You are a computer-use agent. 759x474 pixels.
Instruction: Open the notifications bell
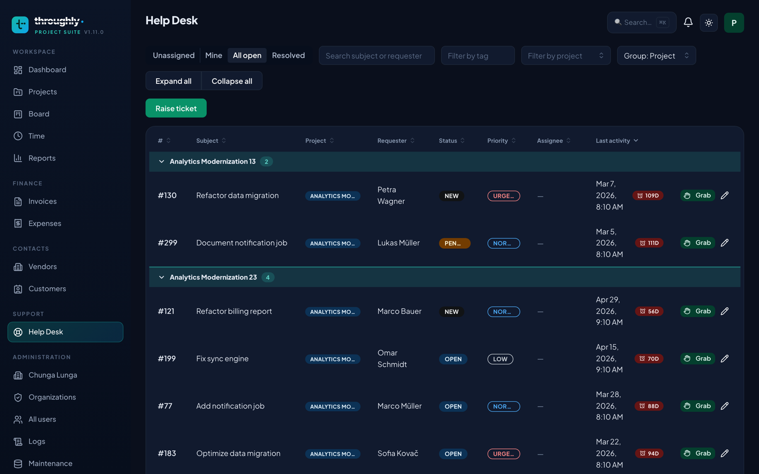[688, 22]
